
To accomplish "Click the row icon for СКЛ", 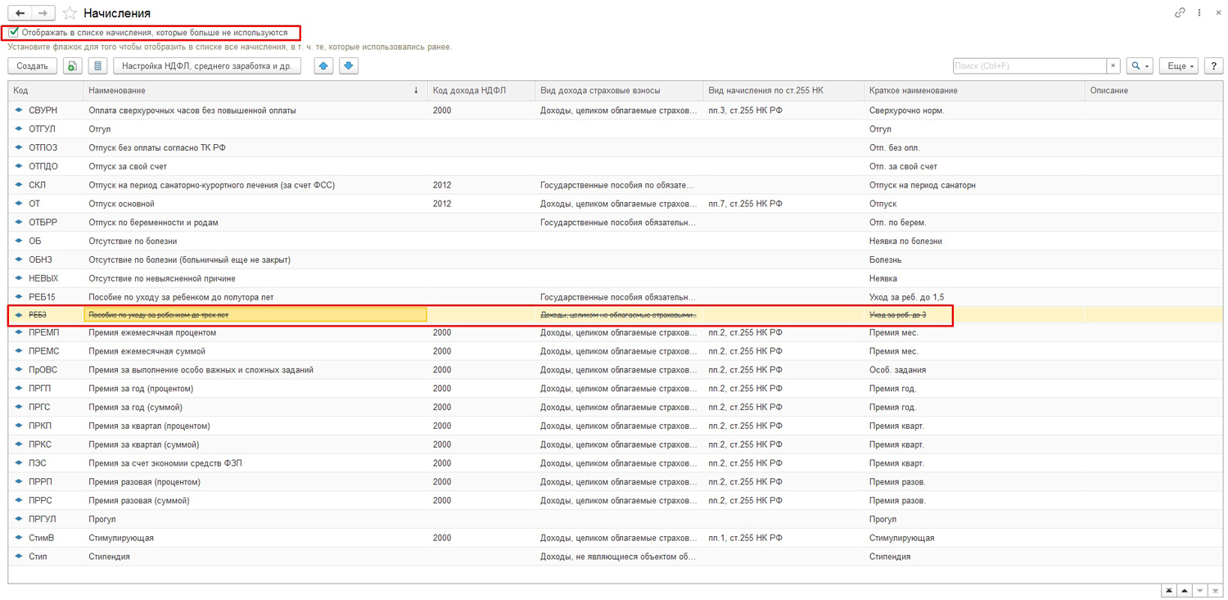I will point(19,185).
